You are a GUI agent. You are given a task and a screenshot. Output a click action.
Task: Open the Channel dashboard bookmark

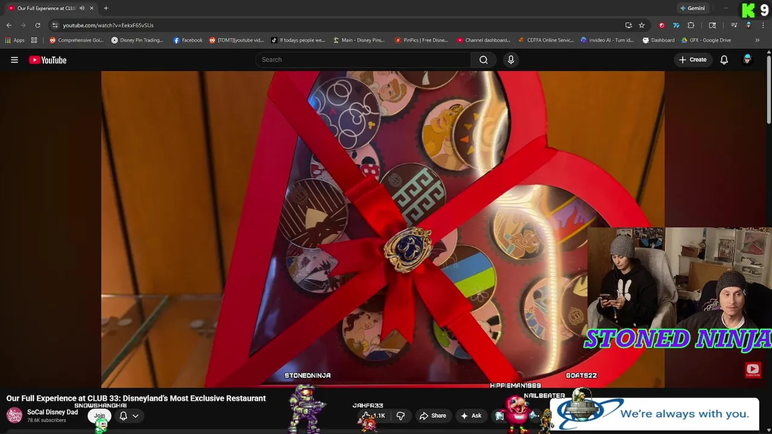(x=484, y=40)
